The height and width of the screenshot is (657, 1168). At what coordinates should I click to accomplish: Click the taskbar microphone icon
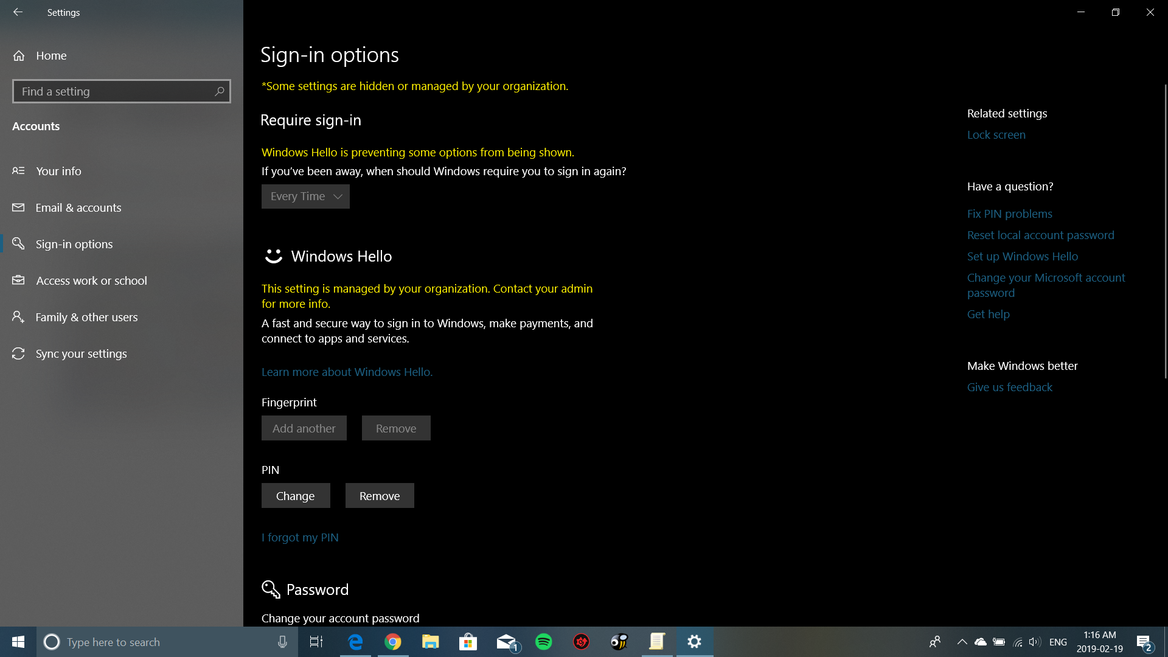[x=282, y=642]
